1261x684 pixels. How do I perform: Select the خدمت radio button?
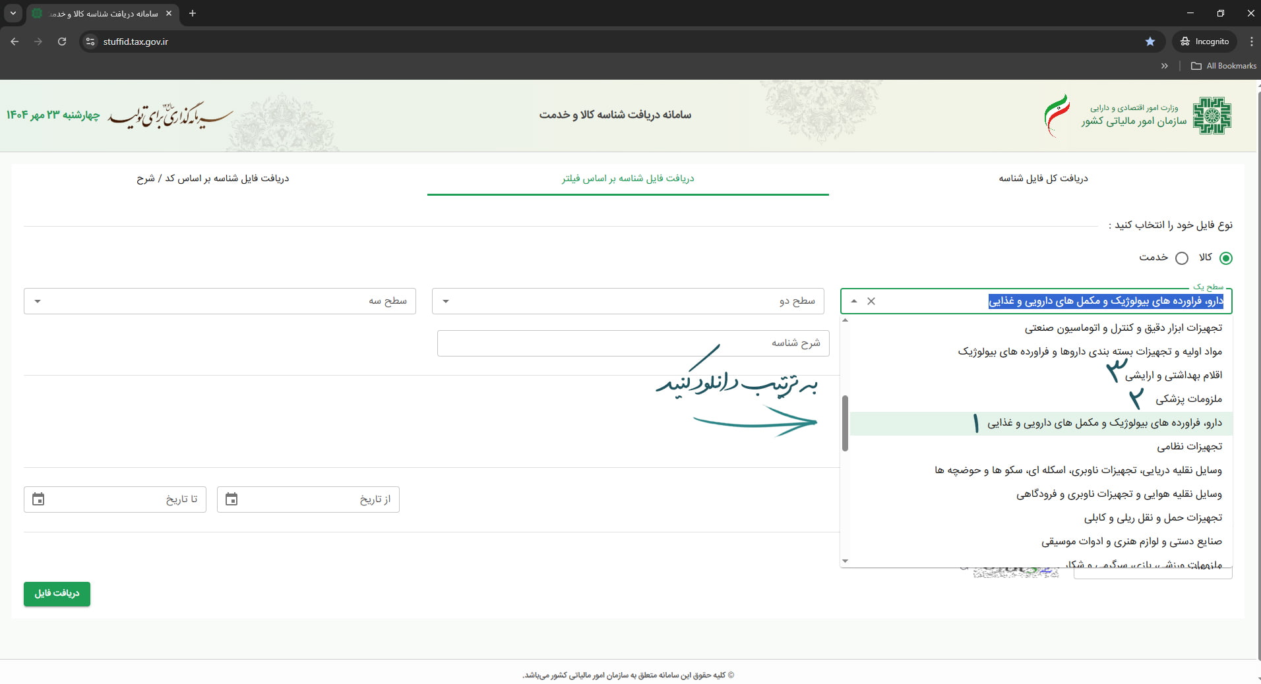pos(1182,258)
